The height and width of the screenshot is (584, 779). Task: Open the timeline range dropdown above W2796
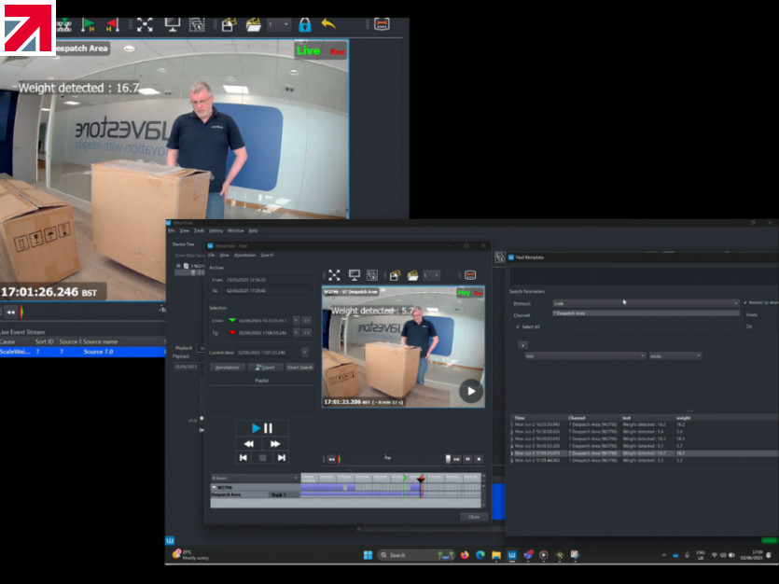coord(255,478)
